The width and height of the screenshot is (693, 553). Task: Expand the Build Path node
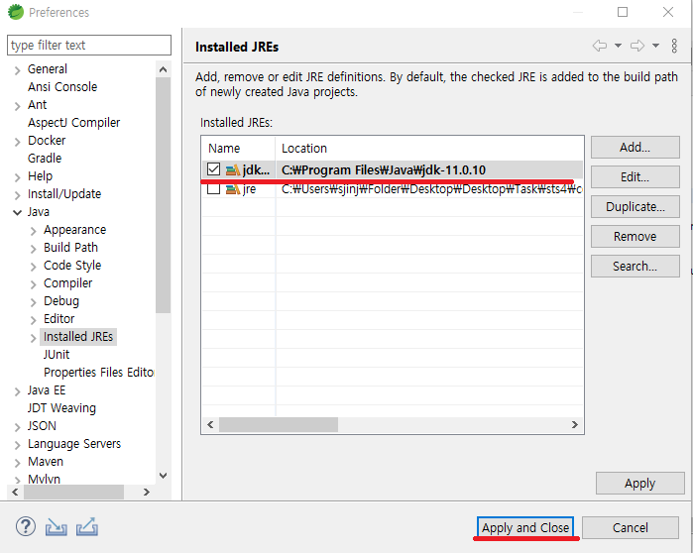33,249
